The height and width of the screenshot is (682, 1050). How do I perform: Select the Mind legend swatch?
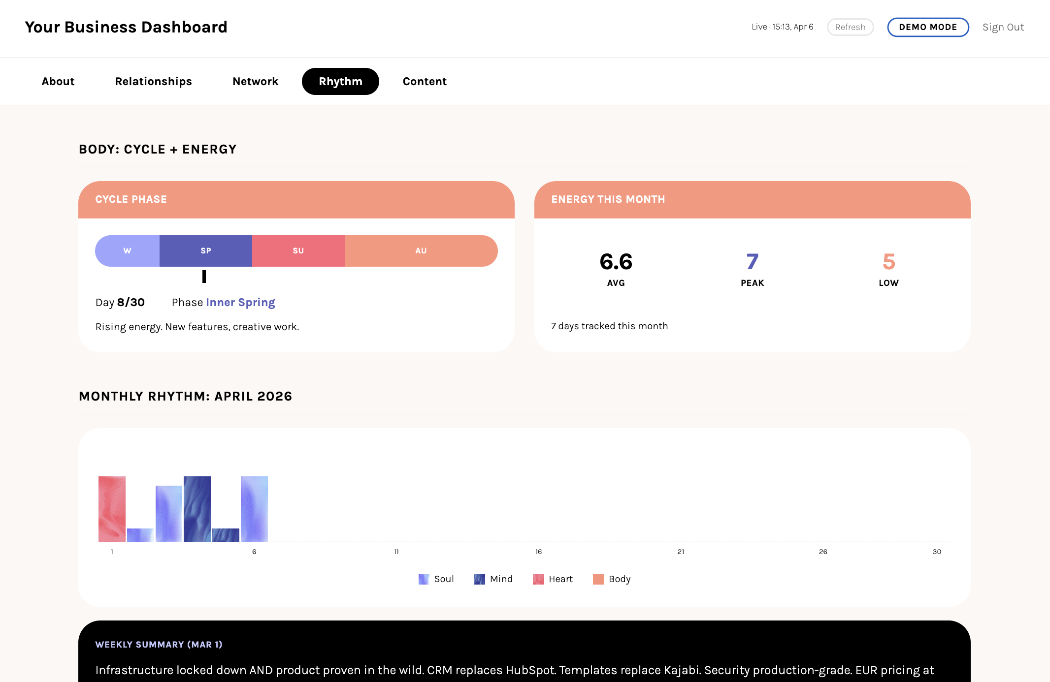click(x=479, y=579)
